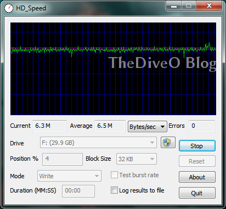Click the Mode label

17,176
